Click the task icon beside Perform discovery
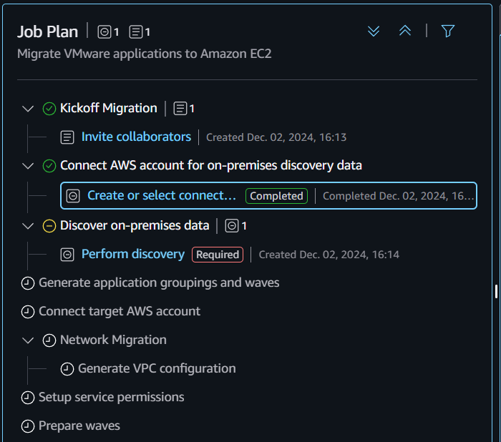This screenshot has width=501, height=442. [x=67, y=255]
